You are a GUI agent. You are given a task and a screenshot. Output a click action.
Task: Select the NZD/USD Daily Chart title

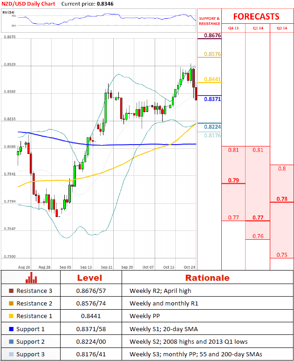click(28, 4)
